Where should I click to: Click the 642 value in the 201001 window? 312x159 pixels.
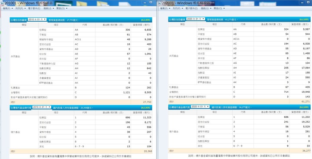click(149, 68)
